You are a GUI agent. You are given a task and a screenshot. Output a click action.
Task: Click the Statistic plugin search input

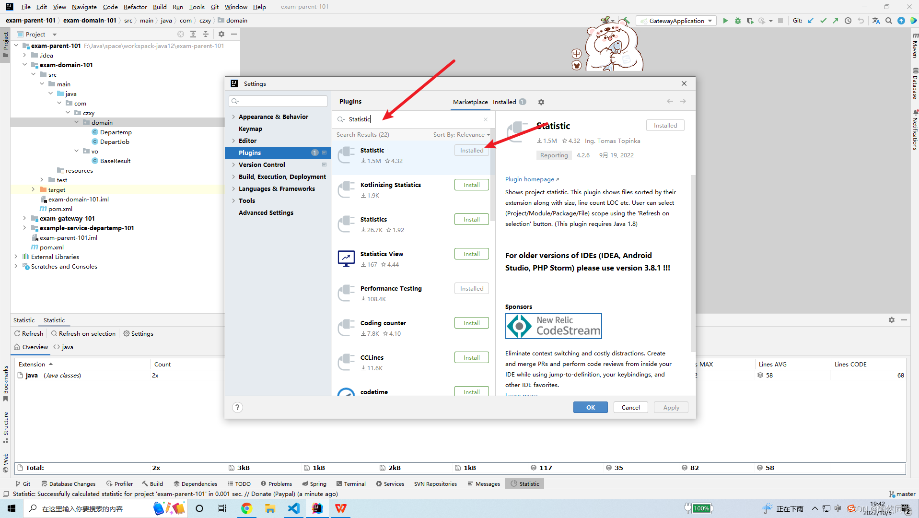tap(412, 119)
